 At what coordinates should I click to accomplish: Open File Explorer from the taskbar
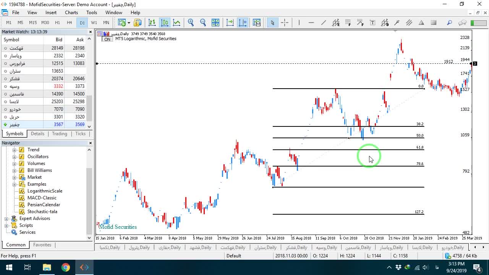(47, 267)
